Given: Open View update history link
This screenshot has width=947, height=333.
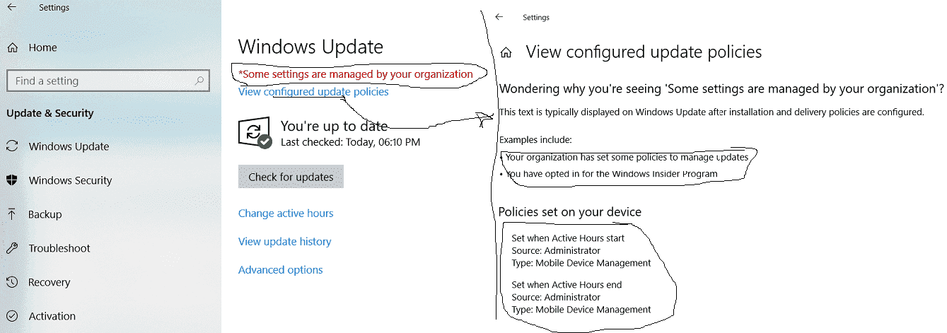Looking at the screenshot, I should pyautogui.click(x=284, y=242).
